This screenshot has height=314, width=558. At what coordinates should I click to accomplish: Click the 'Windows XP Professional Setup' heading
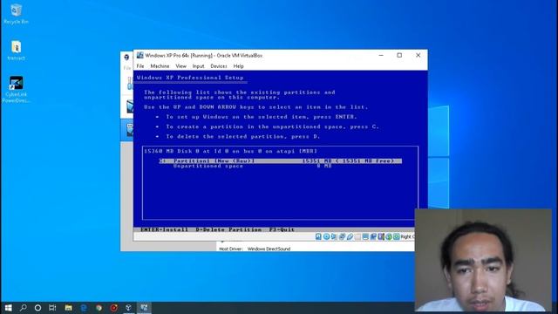pyautogui.click(x=190, y=78)
